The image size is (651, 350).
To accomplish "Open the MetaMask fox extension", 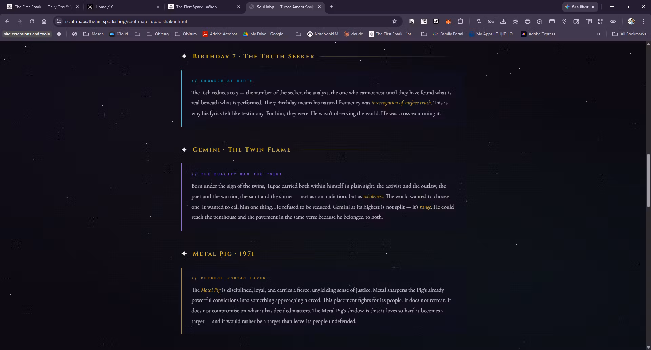I will pos(448,21).
